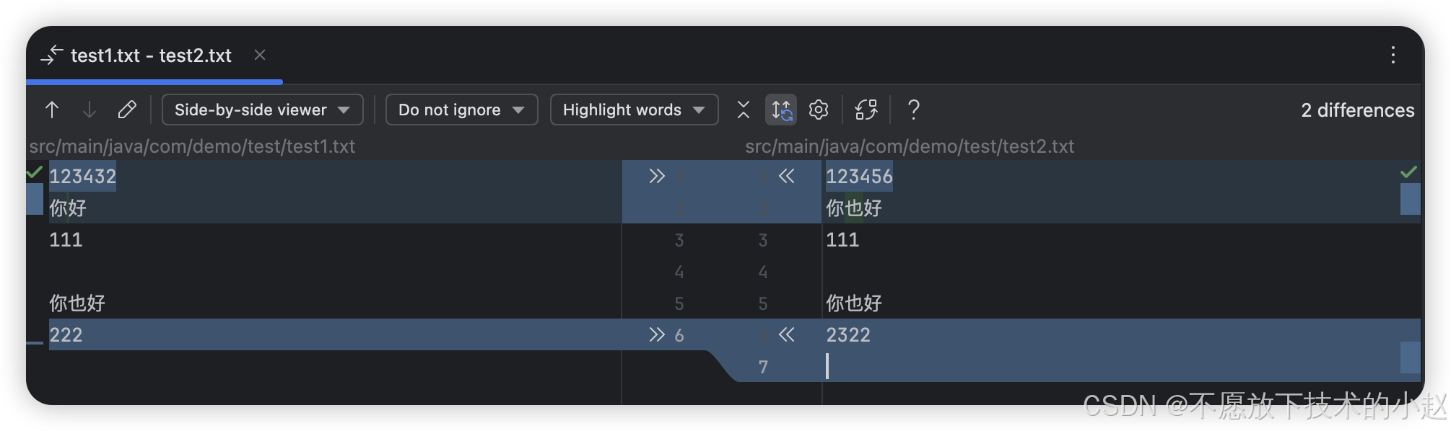Click right gutter line number 7
The width and height of the screenshot is (1451, 431).
[x=763, y=367]
